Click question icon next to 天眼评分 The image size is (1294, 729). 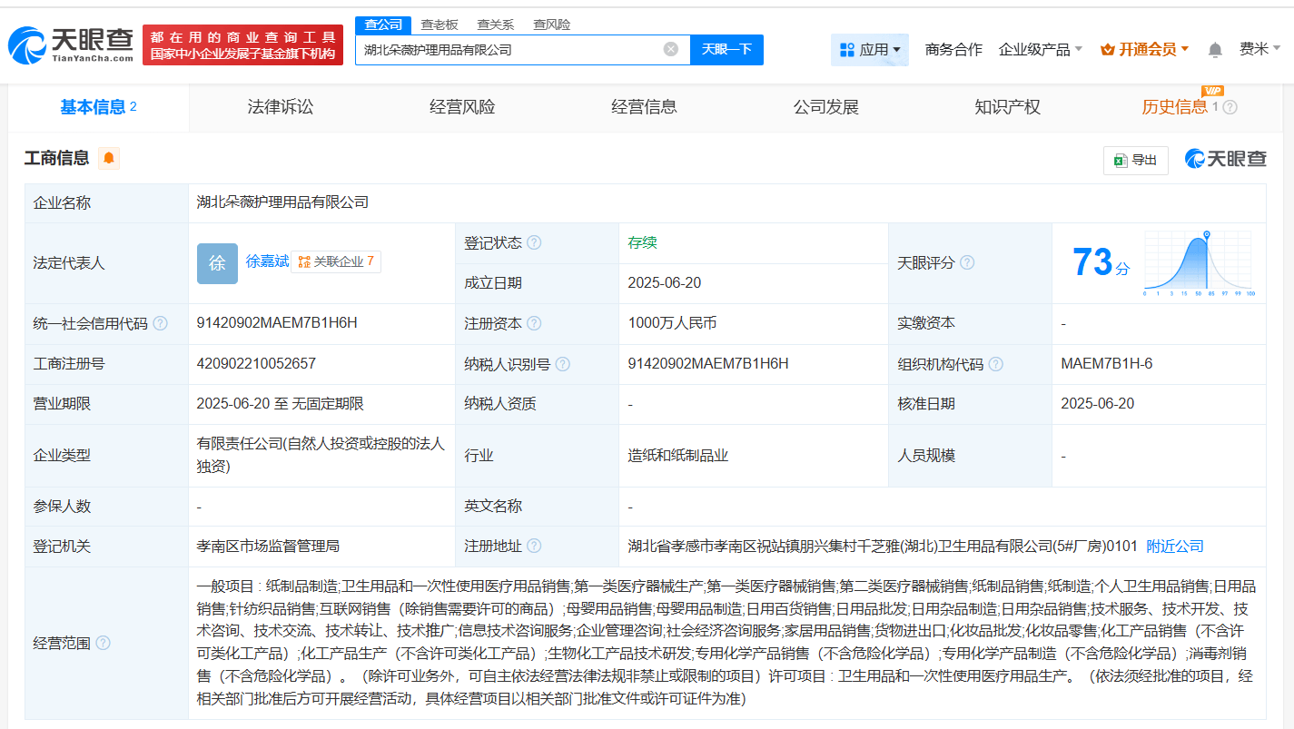[967, 262]
